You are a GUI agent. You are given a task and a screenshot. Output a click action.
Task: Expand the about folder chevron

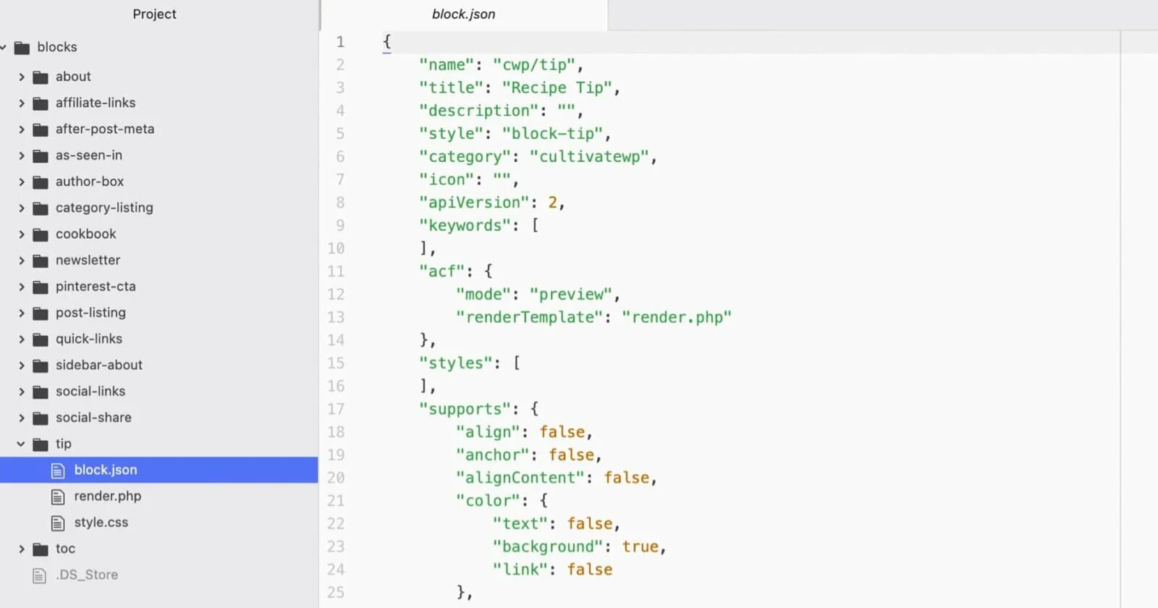(21, 77)
